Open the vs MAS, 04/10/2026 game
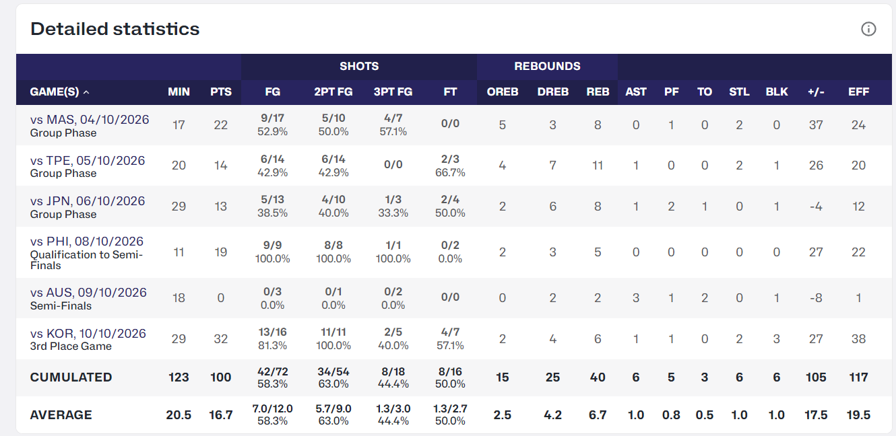 90,120
